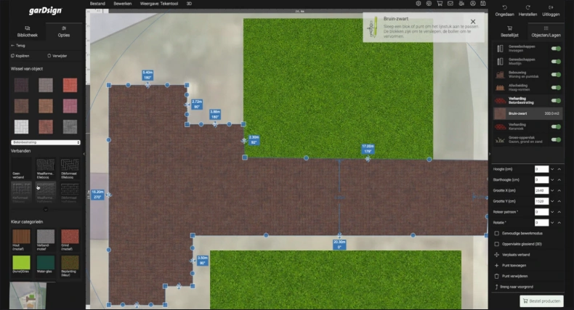Screen dimensions: 574x310
Task: Open the Bestellijst tab
Action: [509, 32]
